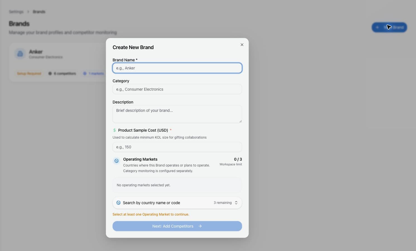Click the Brands breadcrumb item
This screenshot has height=251, width=416.
tap(39, 12)
